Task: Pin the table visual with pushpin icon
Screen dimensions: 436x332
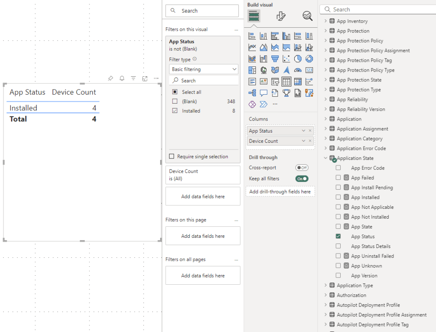Action: [x=110, y=78]
